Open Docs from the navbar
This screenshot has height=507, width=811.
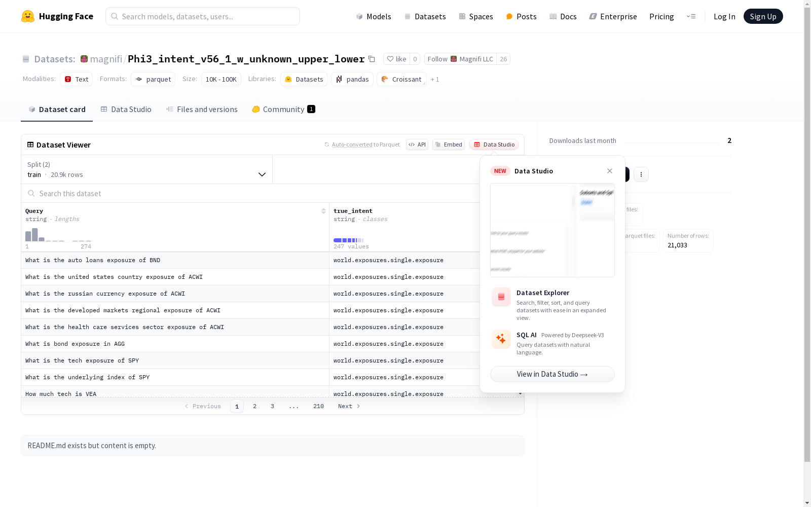coord(563,16)
